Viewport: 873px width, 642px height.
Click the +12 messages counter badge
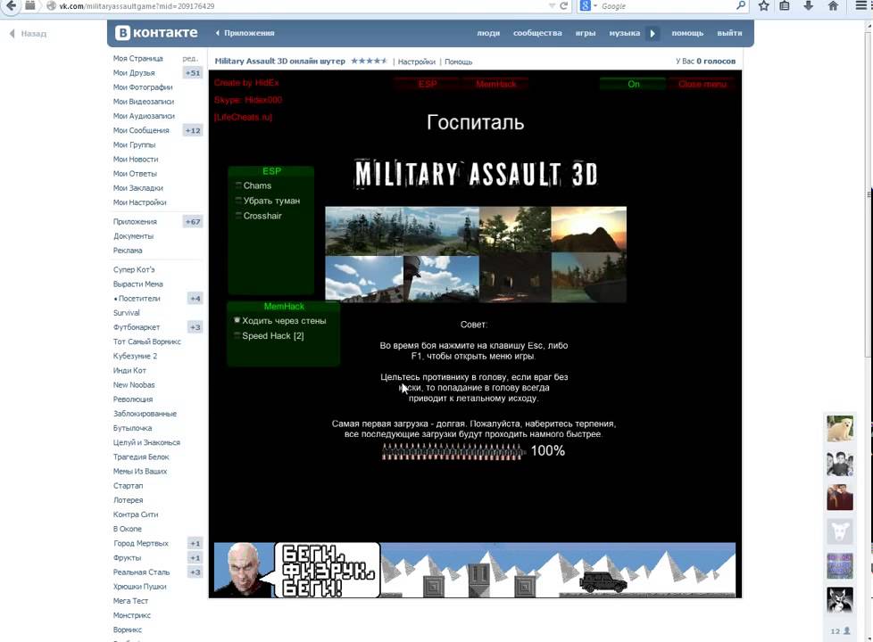[193, 130]
